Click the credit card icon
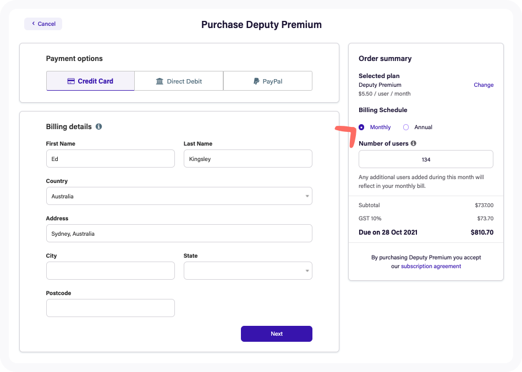Image resolution: width=522 pixels, height=372 pixels. 71,81
